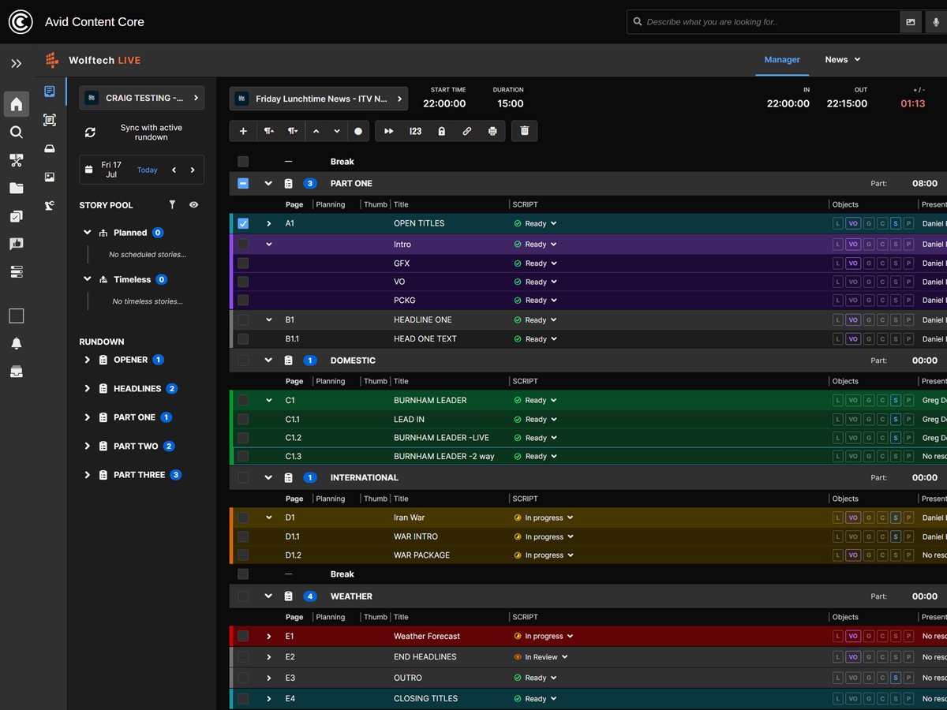The image size is (947, 710).
Task: Click the calendar icon beside Fri 17 Jul
Action: (88, 170)
